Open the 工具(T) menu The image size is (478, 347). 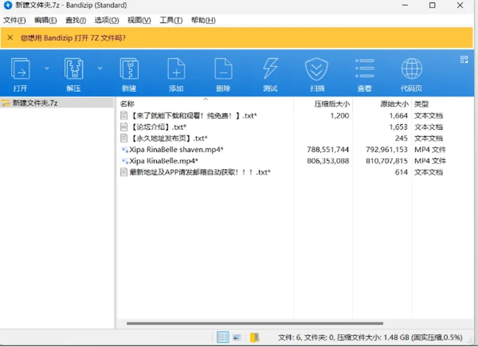(171, 20)
